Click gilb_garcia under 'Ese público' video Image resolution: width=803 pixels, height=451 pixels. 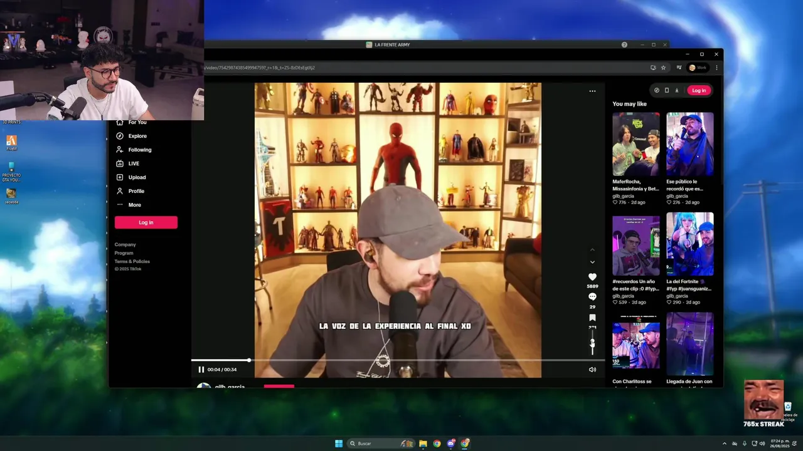pyautogui.click(x=678, y=196)
